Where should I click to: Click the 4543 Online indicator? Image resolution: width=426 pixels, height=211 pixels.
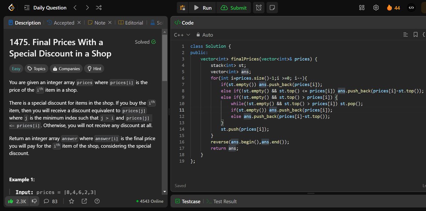point(150,201)
